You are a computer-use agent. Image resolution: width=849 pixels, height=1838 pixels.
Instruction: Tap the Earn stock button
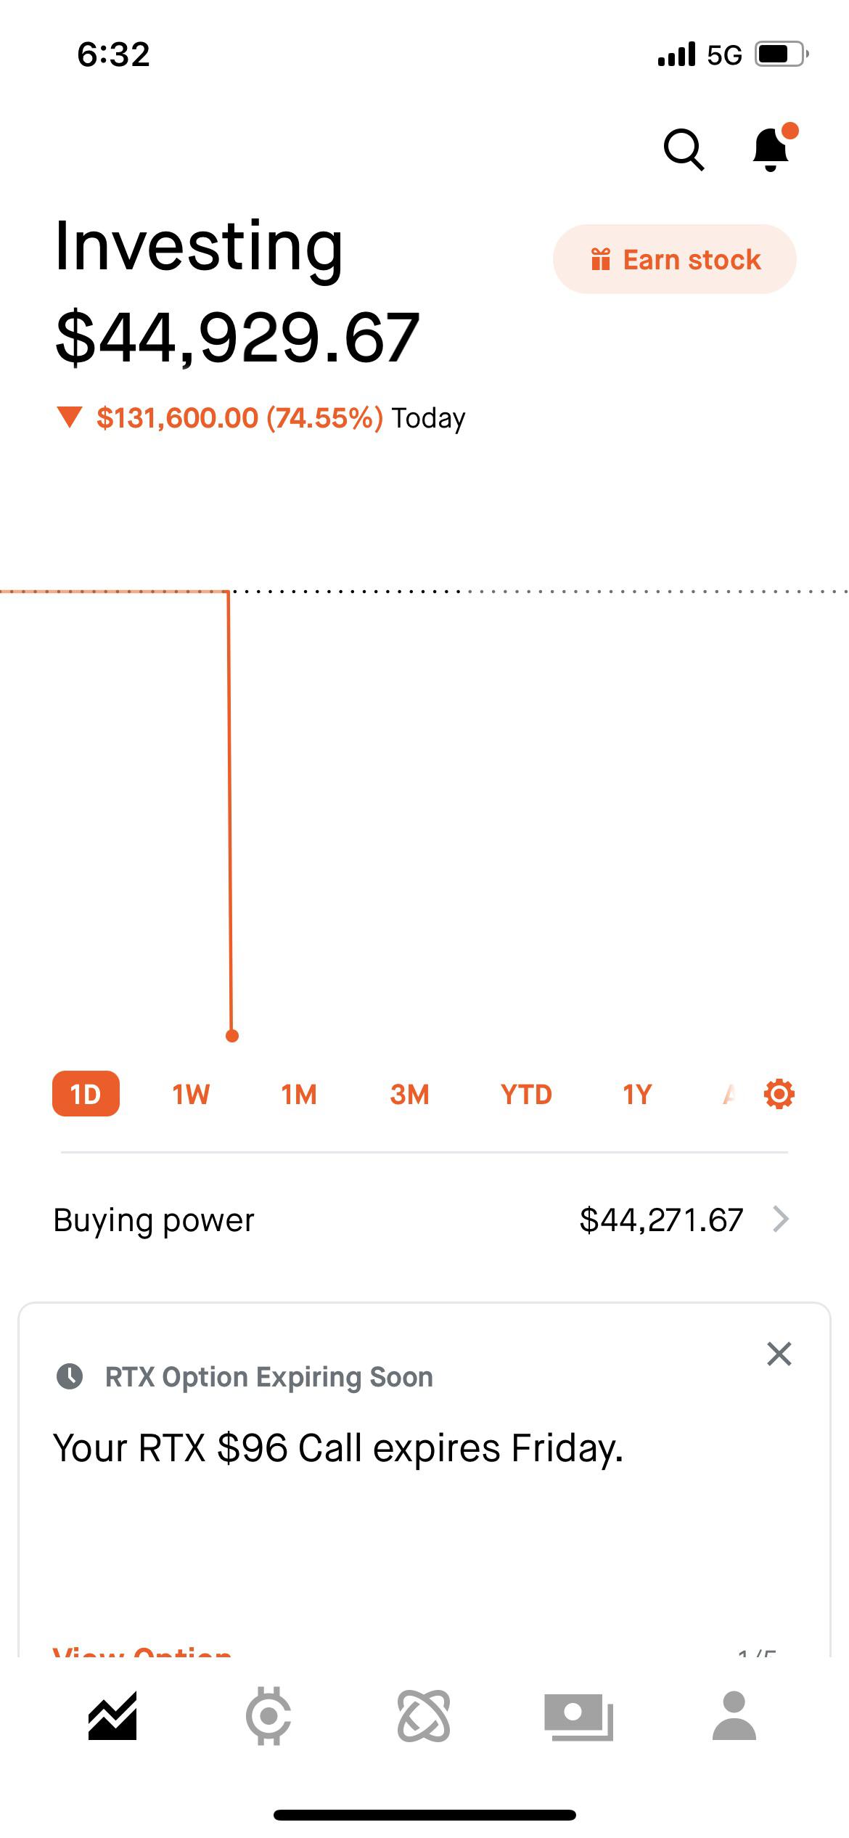[x=675, y=259]
